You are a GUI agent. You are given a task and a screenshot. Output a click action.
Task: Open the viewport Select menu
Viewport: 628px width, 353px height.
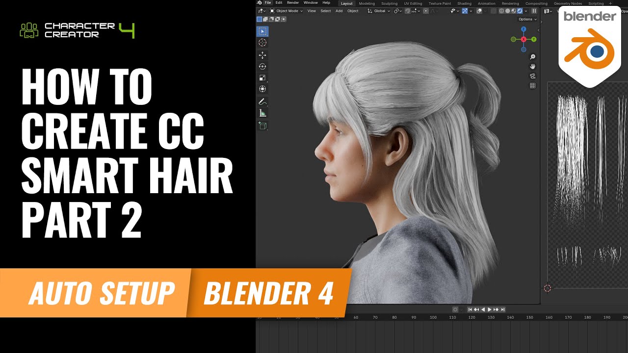click(x=326, y=11)
